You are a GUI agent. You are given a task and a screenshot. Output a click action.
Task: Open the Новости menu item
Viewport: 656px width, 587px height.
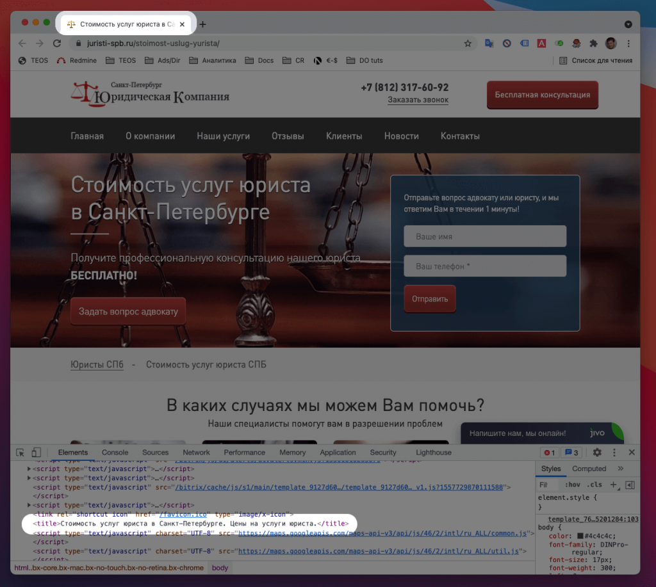click(x=401, y=136)
